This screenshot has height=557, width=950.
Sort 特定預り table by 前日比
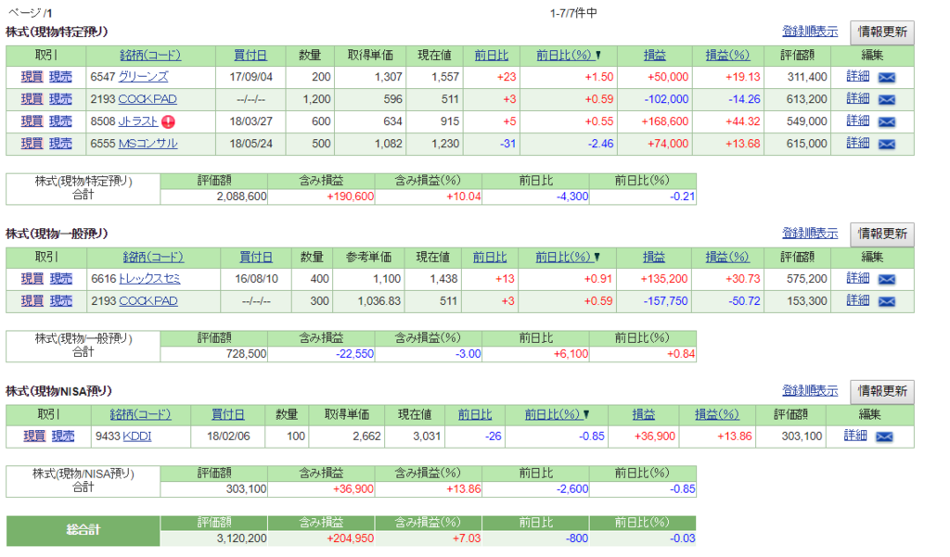coord(492,55)
